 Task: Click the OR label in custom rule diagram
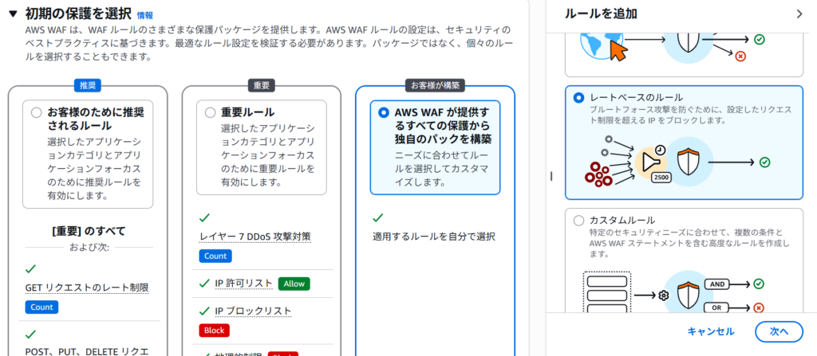[716, 307]
